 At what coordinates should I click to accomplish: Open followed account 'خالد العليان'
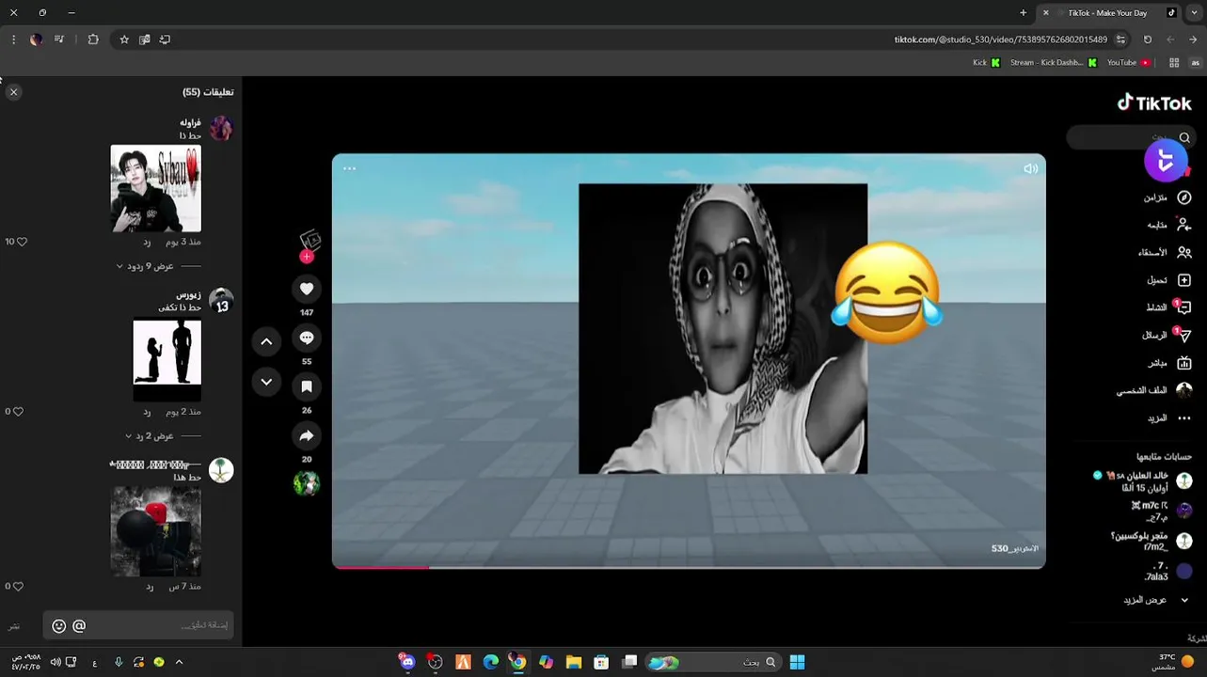coord(1142,481)
